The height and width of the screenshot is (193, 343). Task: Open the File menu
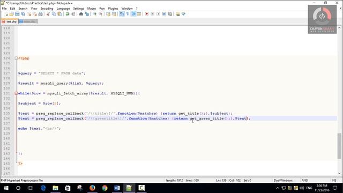tap(4, 9)
